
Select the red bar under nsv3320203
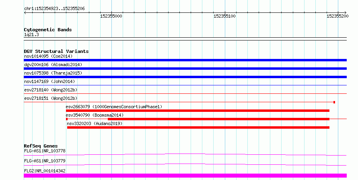[x=198, y=127]
